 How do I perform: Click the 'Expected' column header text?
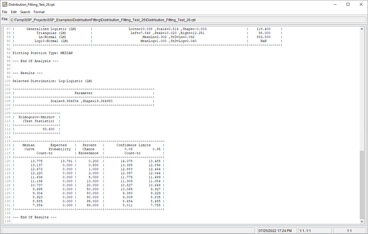tap(59, 145)
